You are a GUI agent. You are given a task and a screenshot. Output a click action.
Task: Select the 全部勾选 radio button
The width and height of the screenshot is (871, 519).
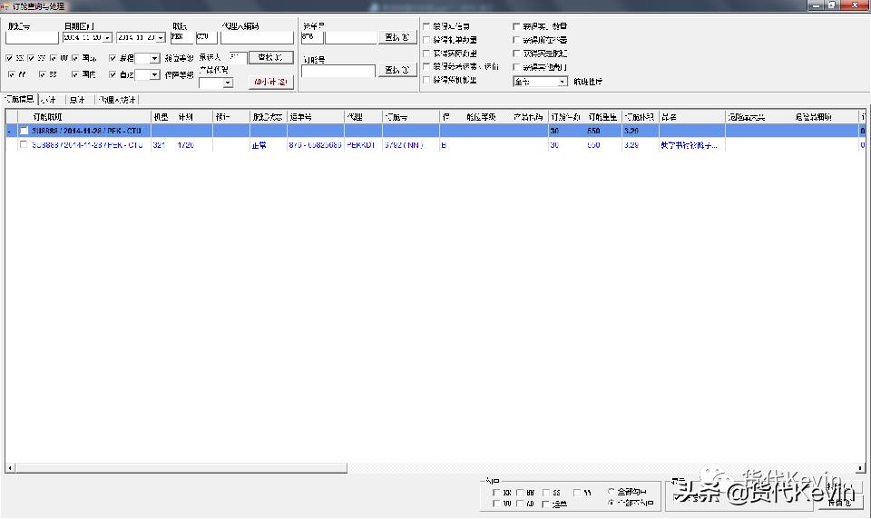coord(612,492)
